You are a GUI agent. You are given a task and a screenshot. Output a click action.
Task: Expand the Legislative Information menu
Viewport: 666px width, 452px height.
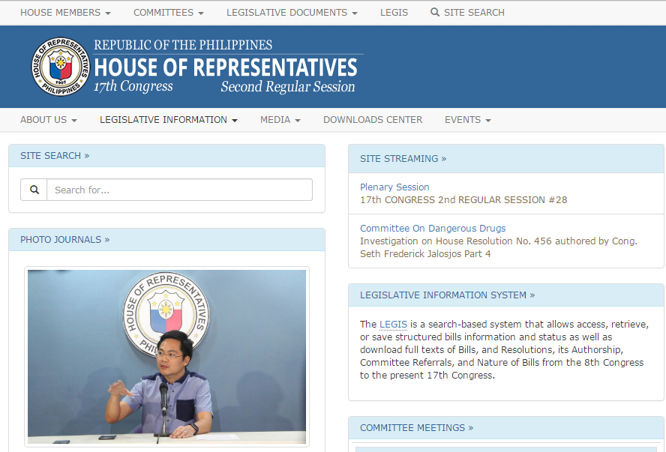pos(168,120)
